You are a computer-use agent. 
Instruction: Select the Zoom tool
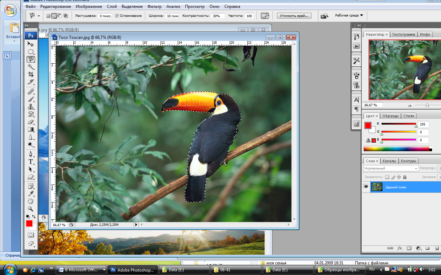pyautogui.click(x=31, y=209)
